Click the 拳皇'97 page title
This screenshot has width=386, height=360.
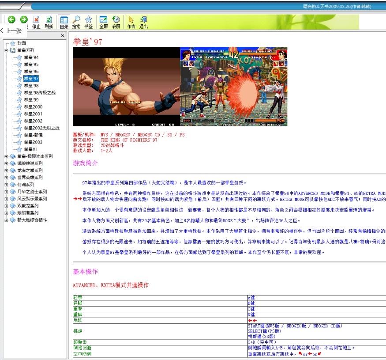(x=87, y=42)
